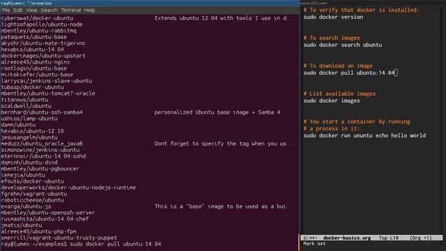The image size is (446, 251).
Task: Click the hexabio/ubuntu-12.10 row
Action: click(33, 131)
